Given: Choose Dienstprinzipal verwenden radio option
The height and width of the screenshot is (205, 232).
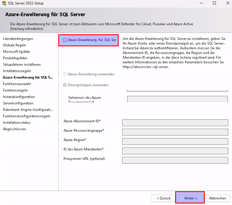Looking at the screenshot, I should click(x=65, y=85).
